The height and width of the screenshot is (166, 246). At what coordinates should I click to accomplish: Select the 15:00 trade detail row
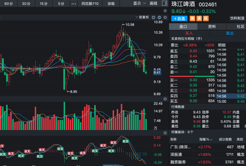[x=231, y=101]
